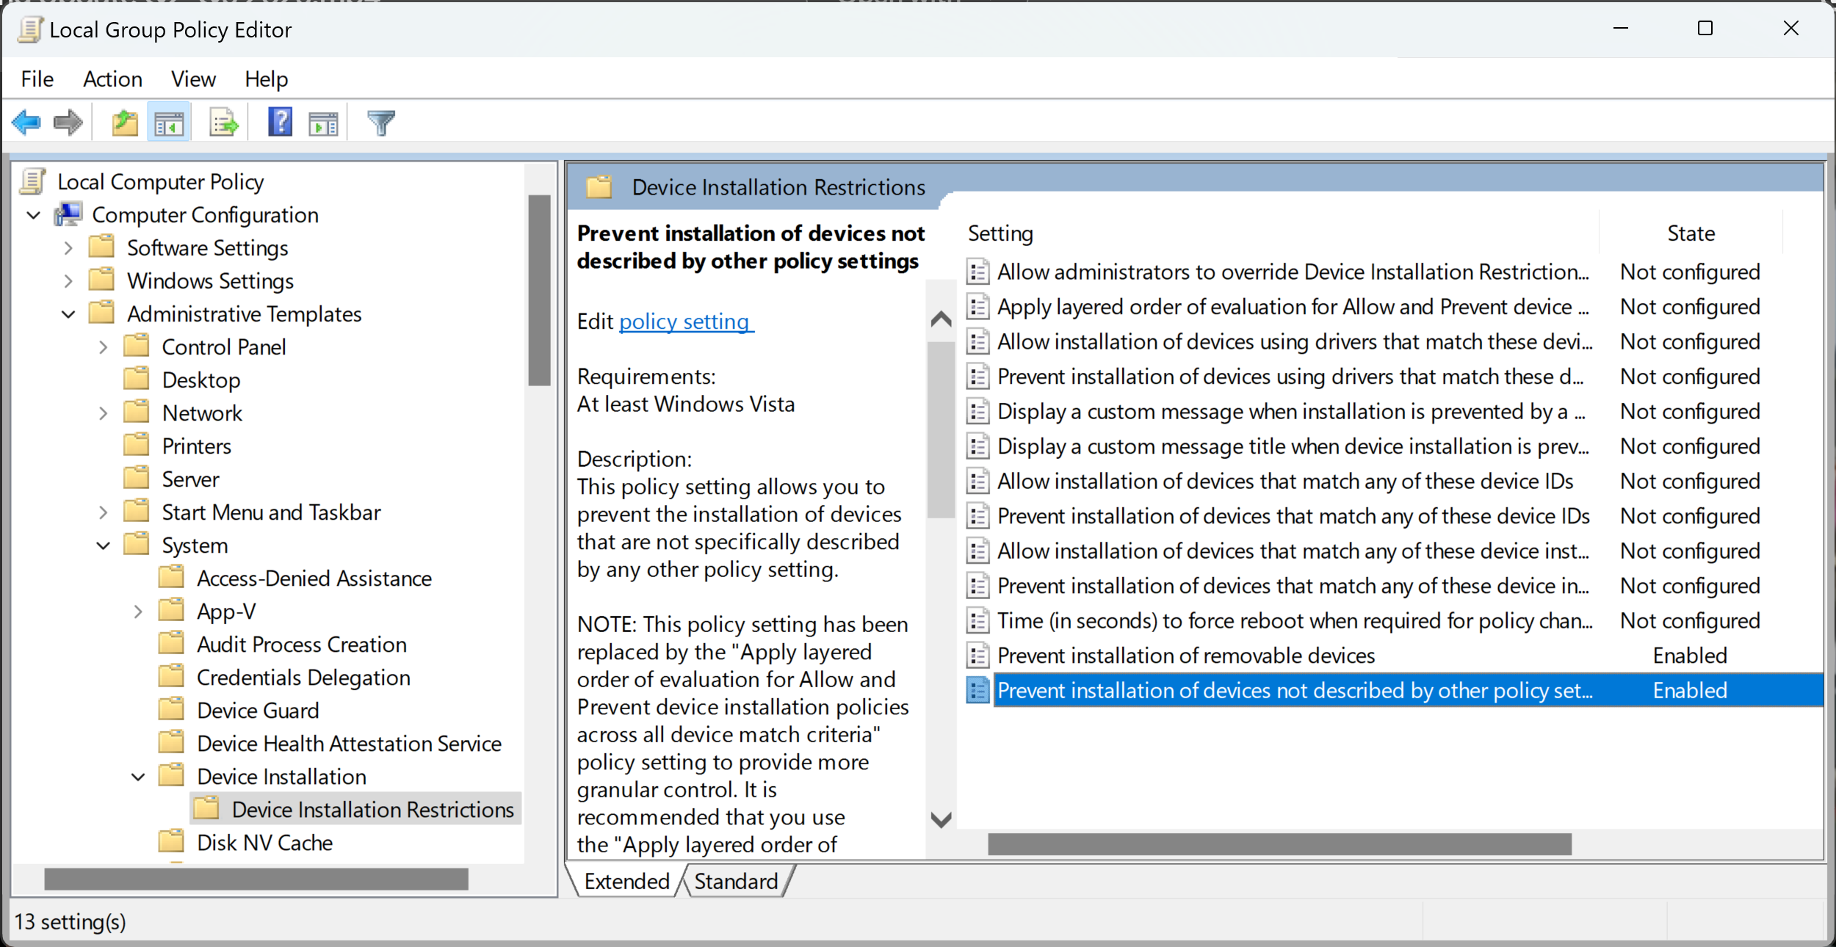Click the settings list horizontal scrollbar
The width and height of the screenshot is (1836, 947).
(1279, 844)
